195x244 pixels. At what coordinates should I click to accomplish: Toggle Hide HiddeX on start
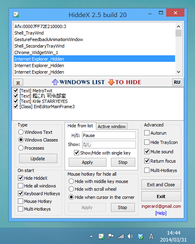[32, 178]
